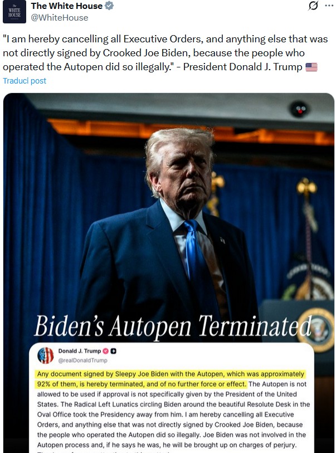This screenshot has width=336, height=453.
Task: Click the presidential seal on the podium
Action: 316,329
